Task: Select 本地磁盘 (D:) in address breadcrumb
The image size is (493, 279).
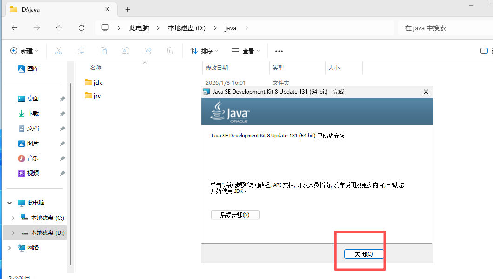Action: [187, 28]
